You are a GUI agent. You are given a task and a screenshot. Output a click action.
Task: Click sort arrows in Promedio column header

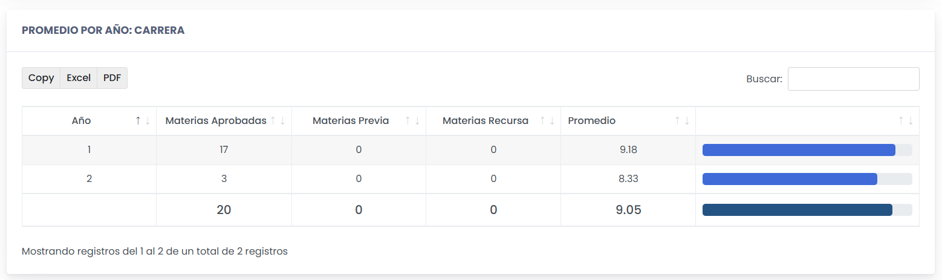click(682, 121)
